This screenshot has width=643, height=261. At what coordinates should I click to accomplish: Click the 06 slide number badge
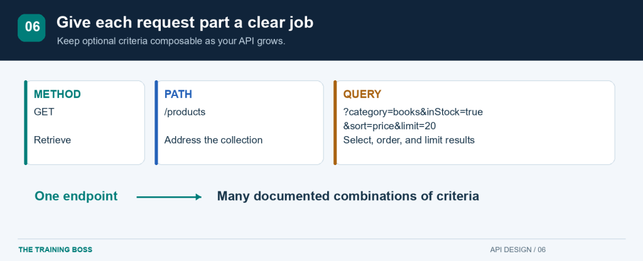[x=31, y=28]
